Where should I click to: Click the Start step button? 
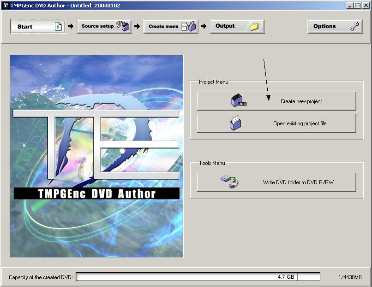point(38,27)
